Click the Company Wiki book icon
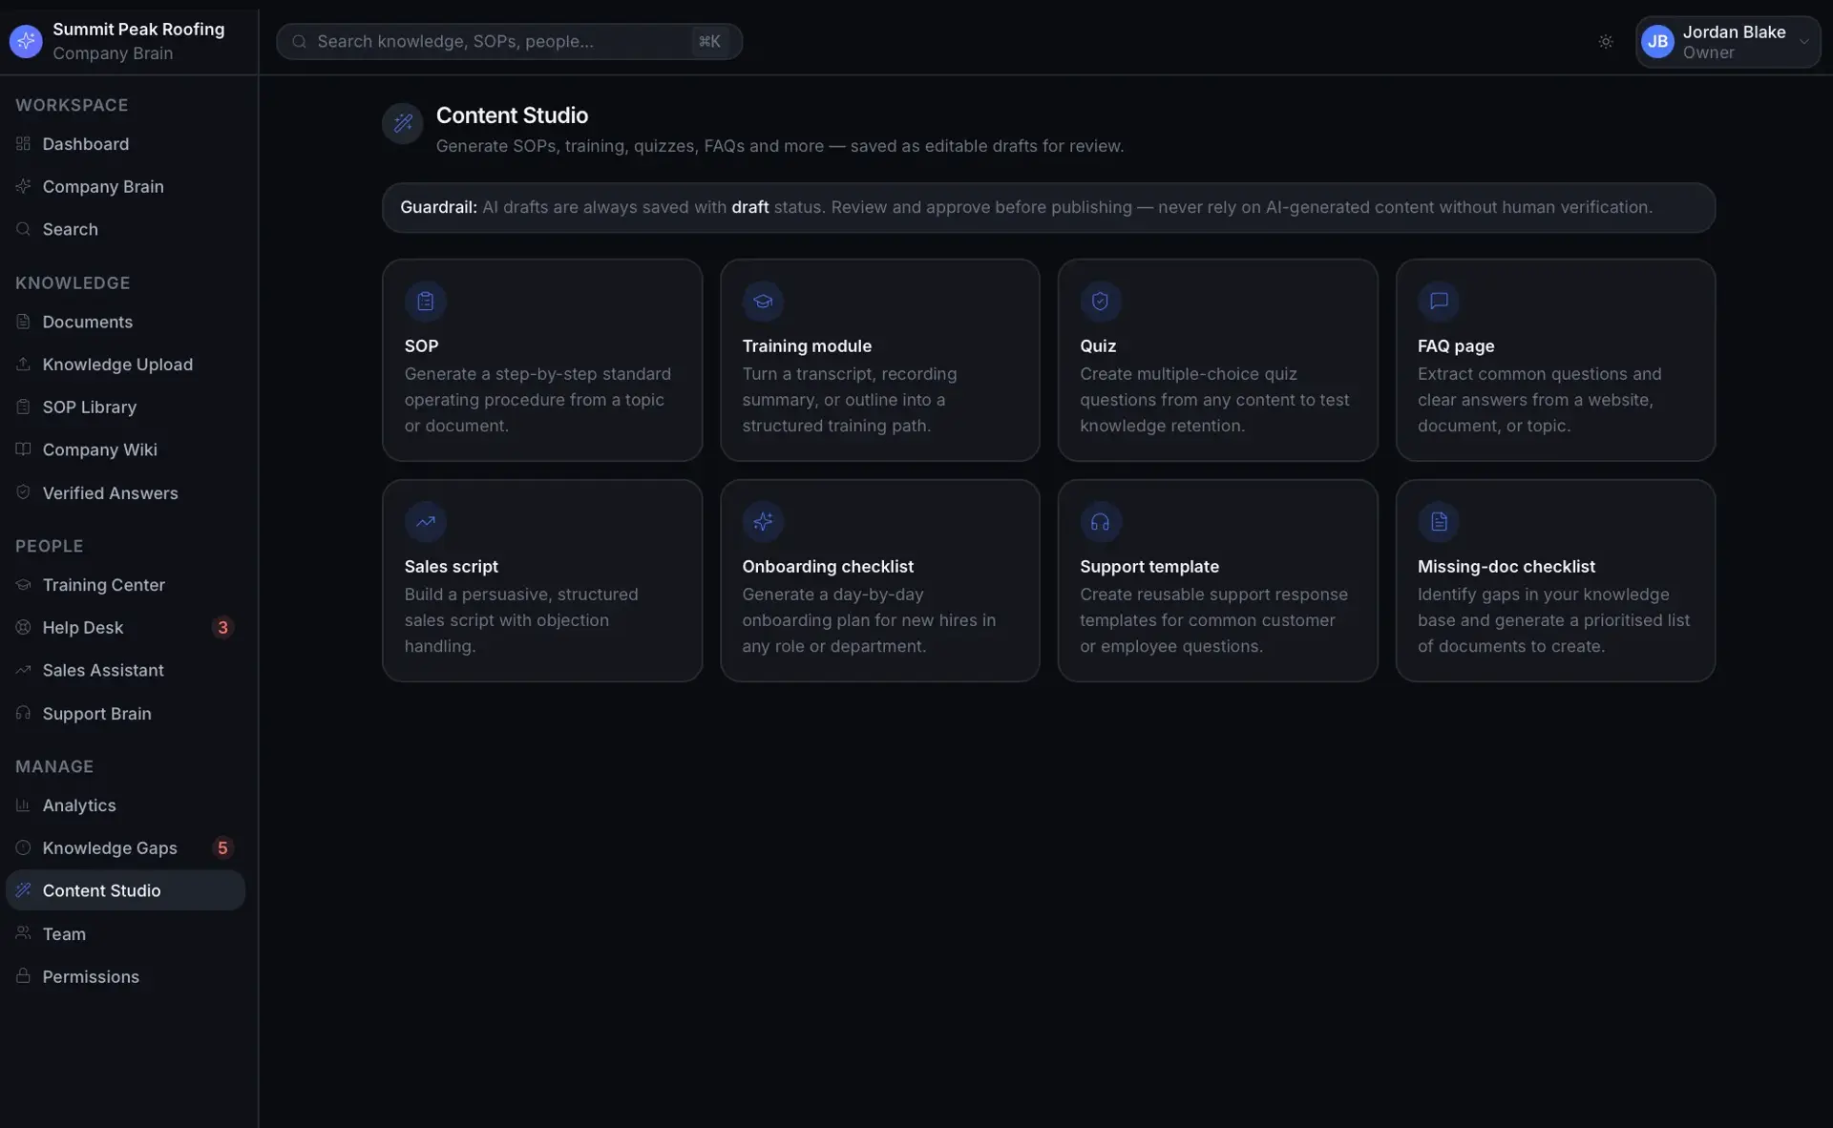 (23, 449)
